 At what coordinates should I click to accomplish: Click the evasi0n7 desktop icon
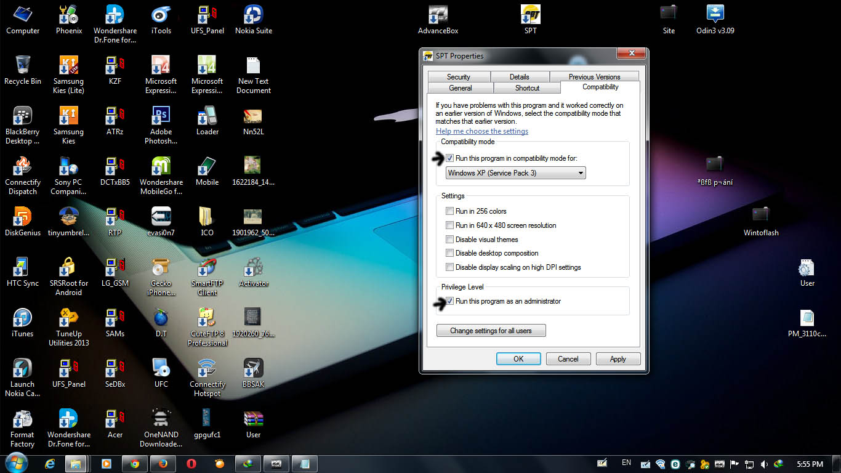click(x=161, y=222)
